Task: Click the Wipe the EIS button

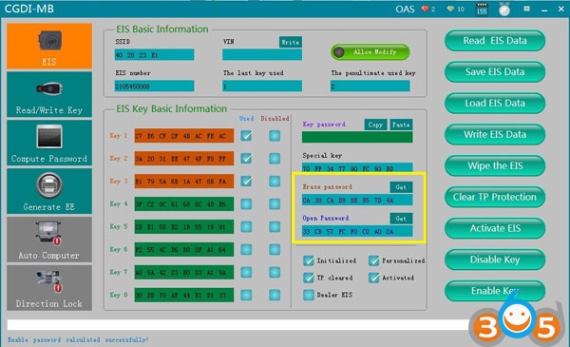Action: click(x=495, y=165)
